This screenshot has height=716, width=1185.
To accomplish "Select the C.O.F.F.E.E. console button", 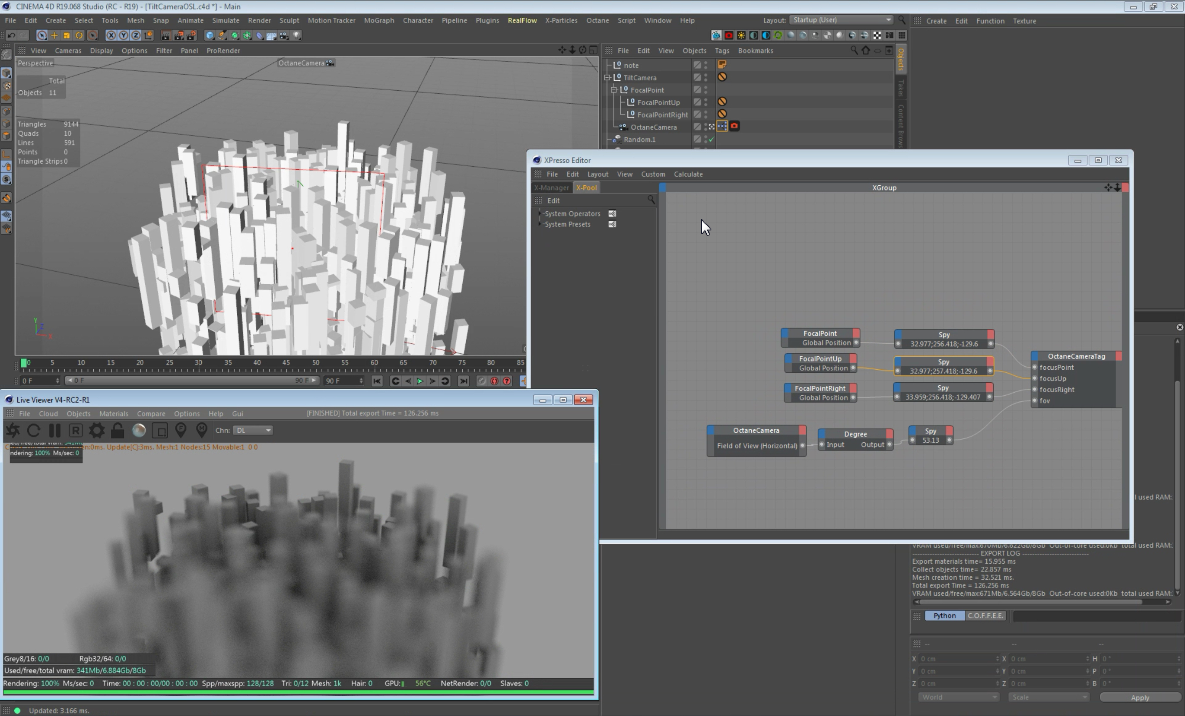I will pyautogui.click(x=985, y=616).
